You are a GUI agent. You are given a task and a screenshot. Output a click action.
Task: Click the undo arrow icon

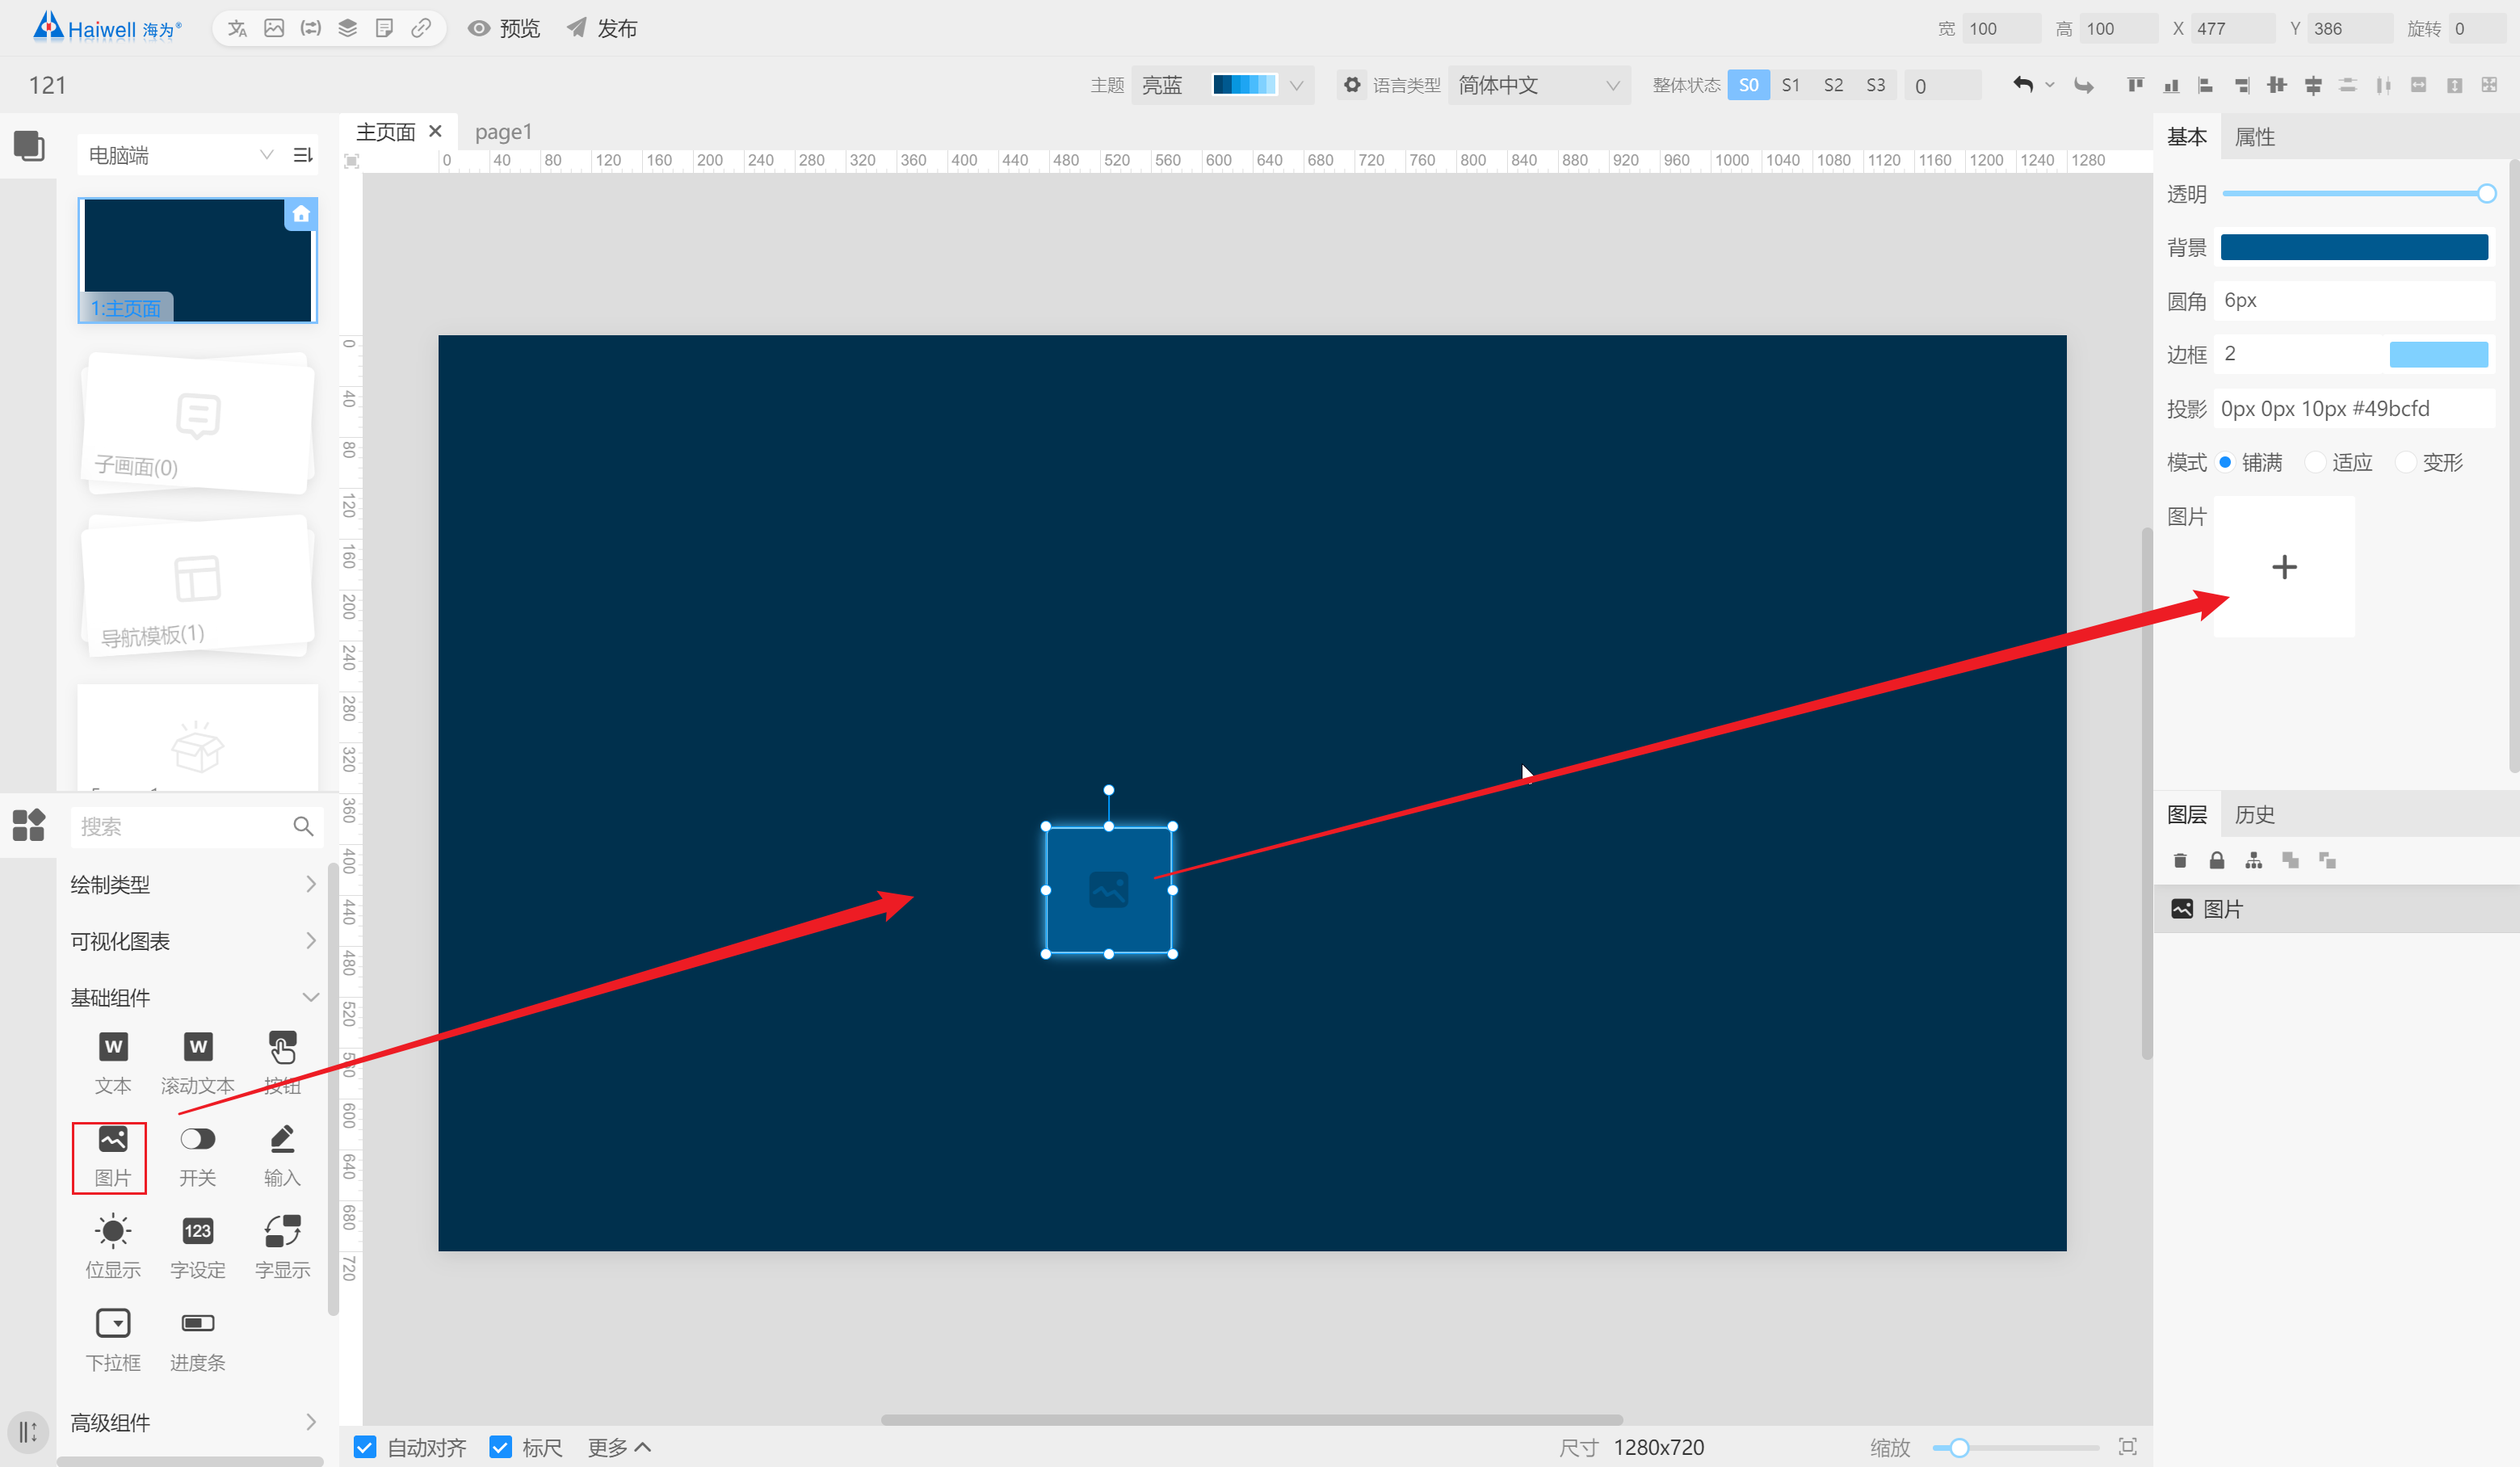[2023, 85]
